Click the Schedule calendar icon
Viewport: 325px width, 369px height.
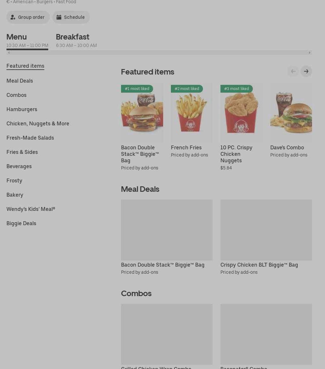click(59, 17)
